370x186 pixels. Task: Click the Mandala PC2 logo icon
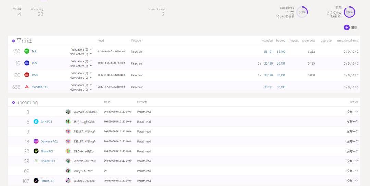27,87
